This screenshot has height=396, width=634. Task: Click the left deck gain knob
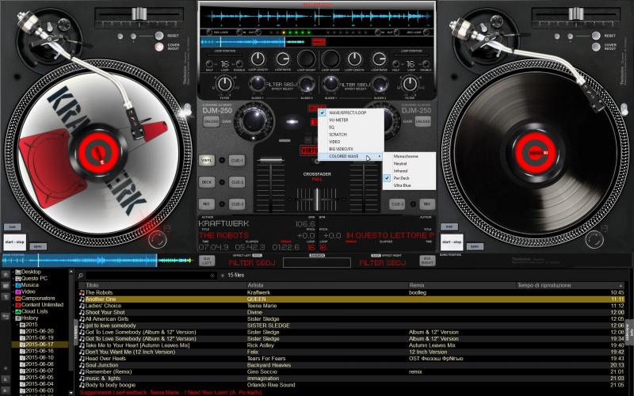click(x=254, y=120)
